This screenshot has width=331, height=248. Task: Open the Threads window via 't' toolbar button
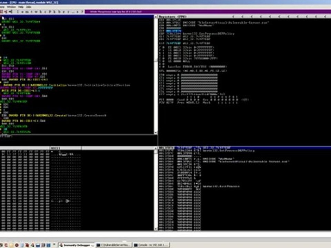31,12
